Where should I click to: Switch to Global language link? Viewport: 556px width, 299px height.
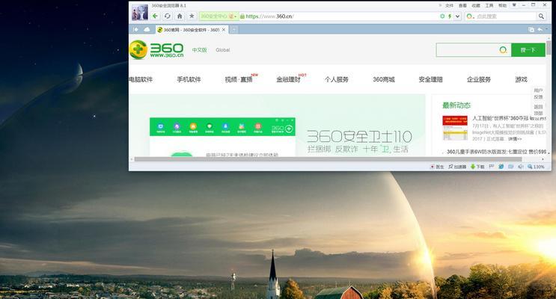pos(223,50)
